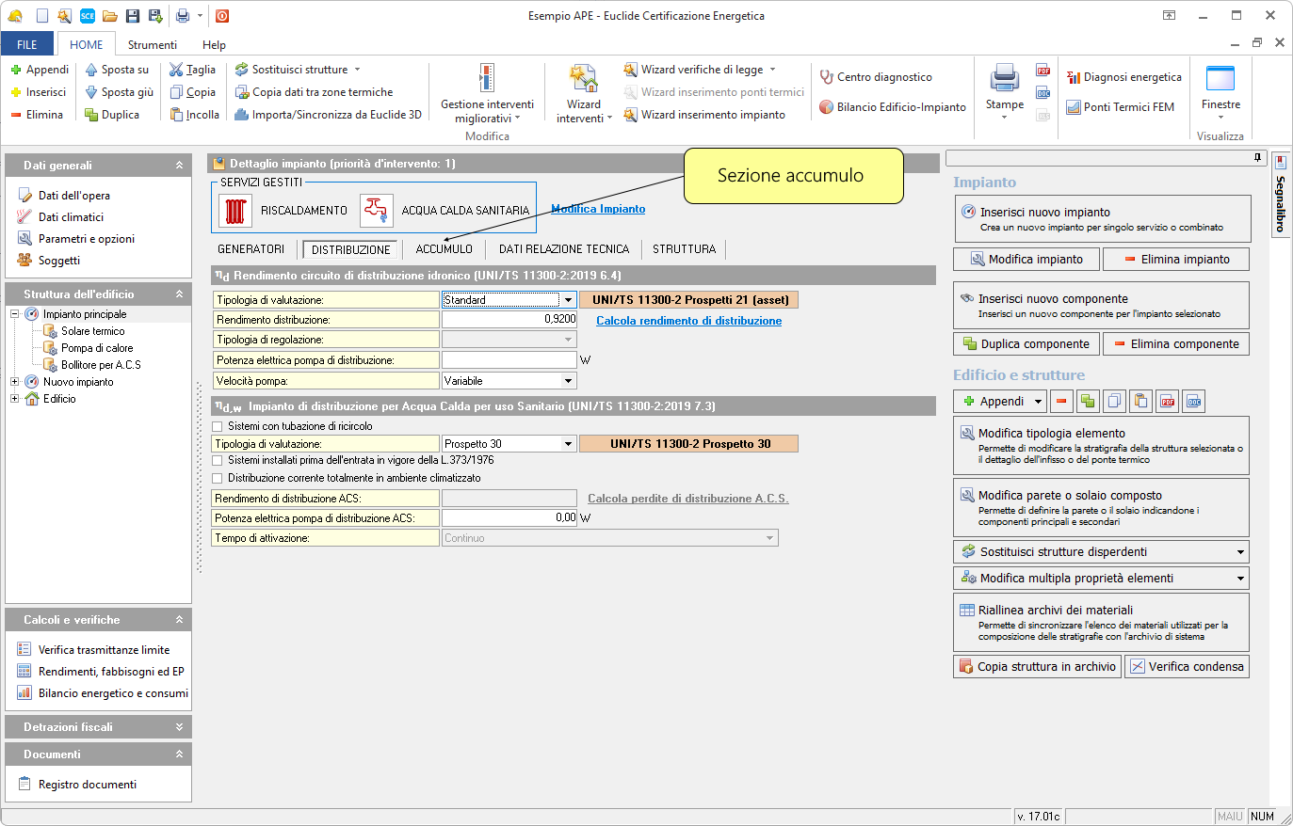Click the Gestione interventi migliorativi icon

point(486,79)
